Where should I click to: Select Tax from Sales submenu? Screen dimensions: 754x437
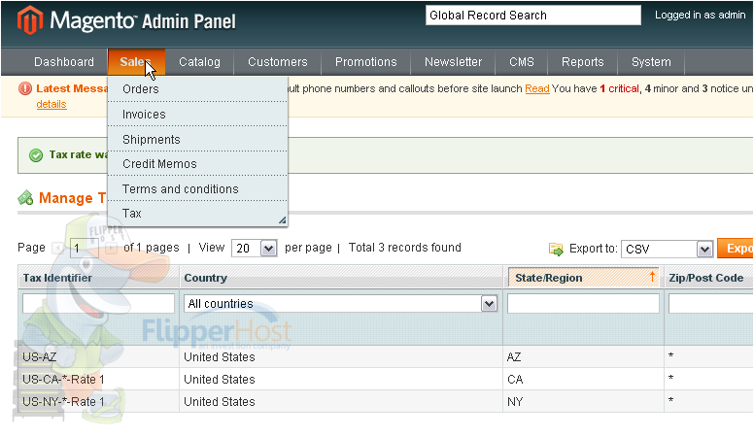(197, 214)
